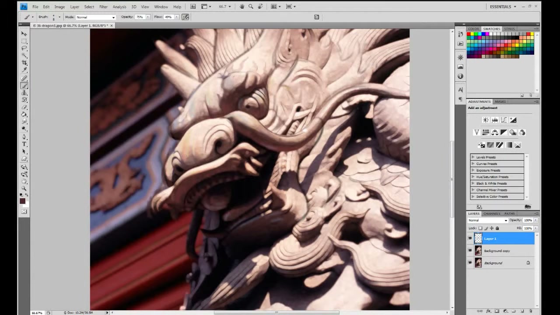Select the Healing Brush tool

(x=24, y=78)
